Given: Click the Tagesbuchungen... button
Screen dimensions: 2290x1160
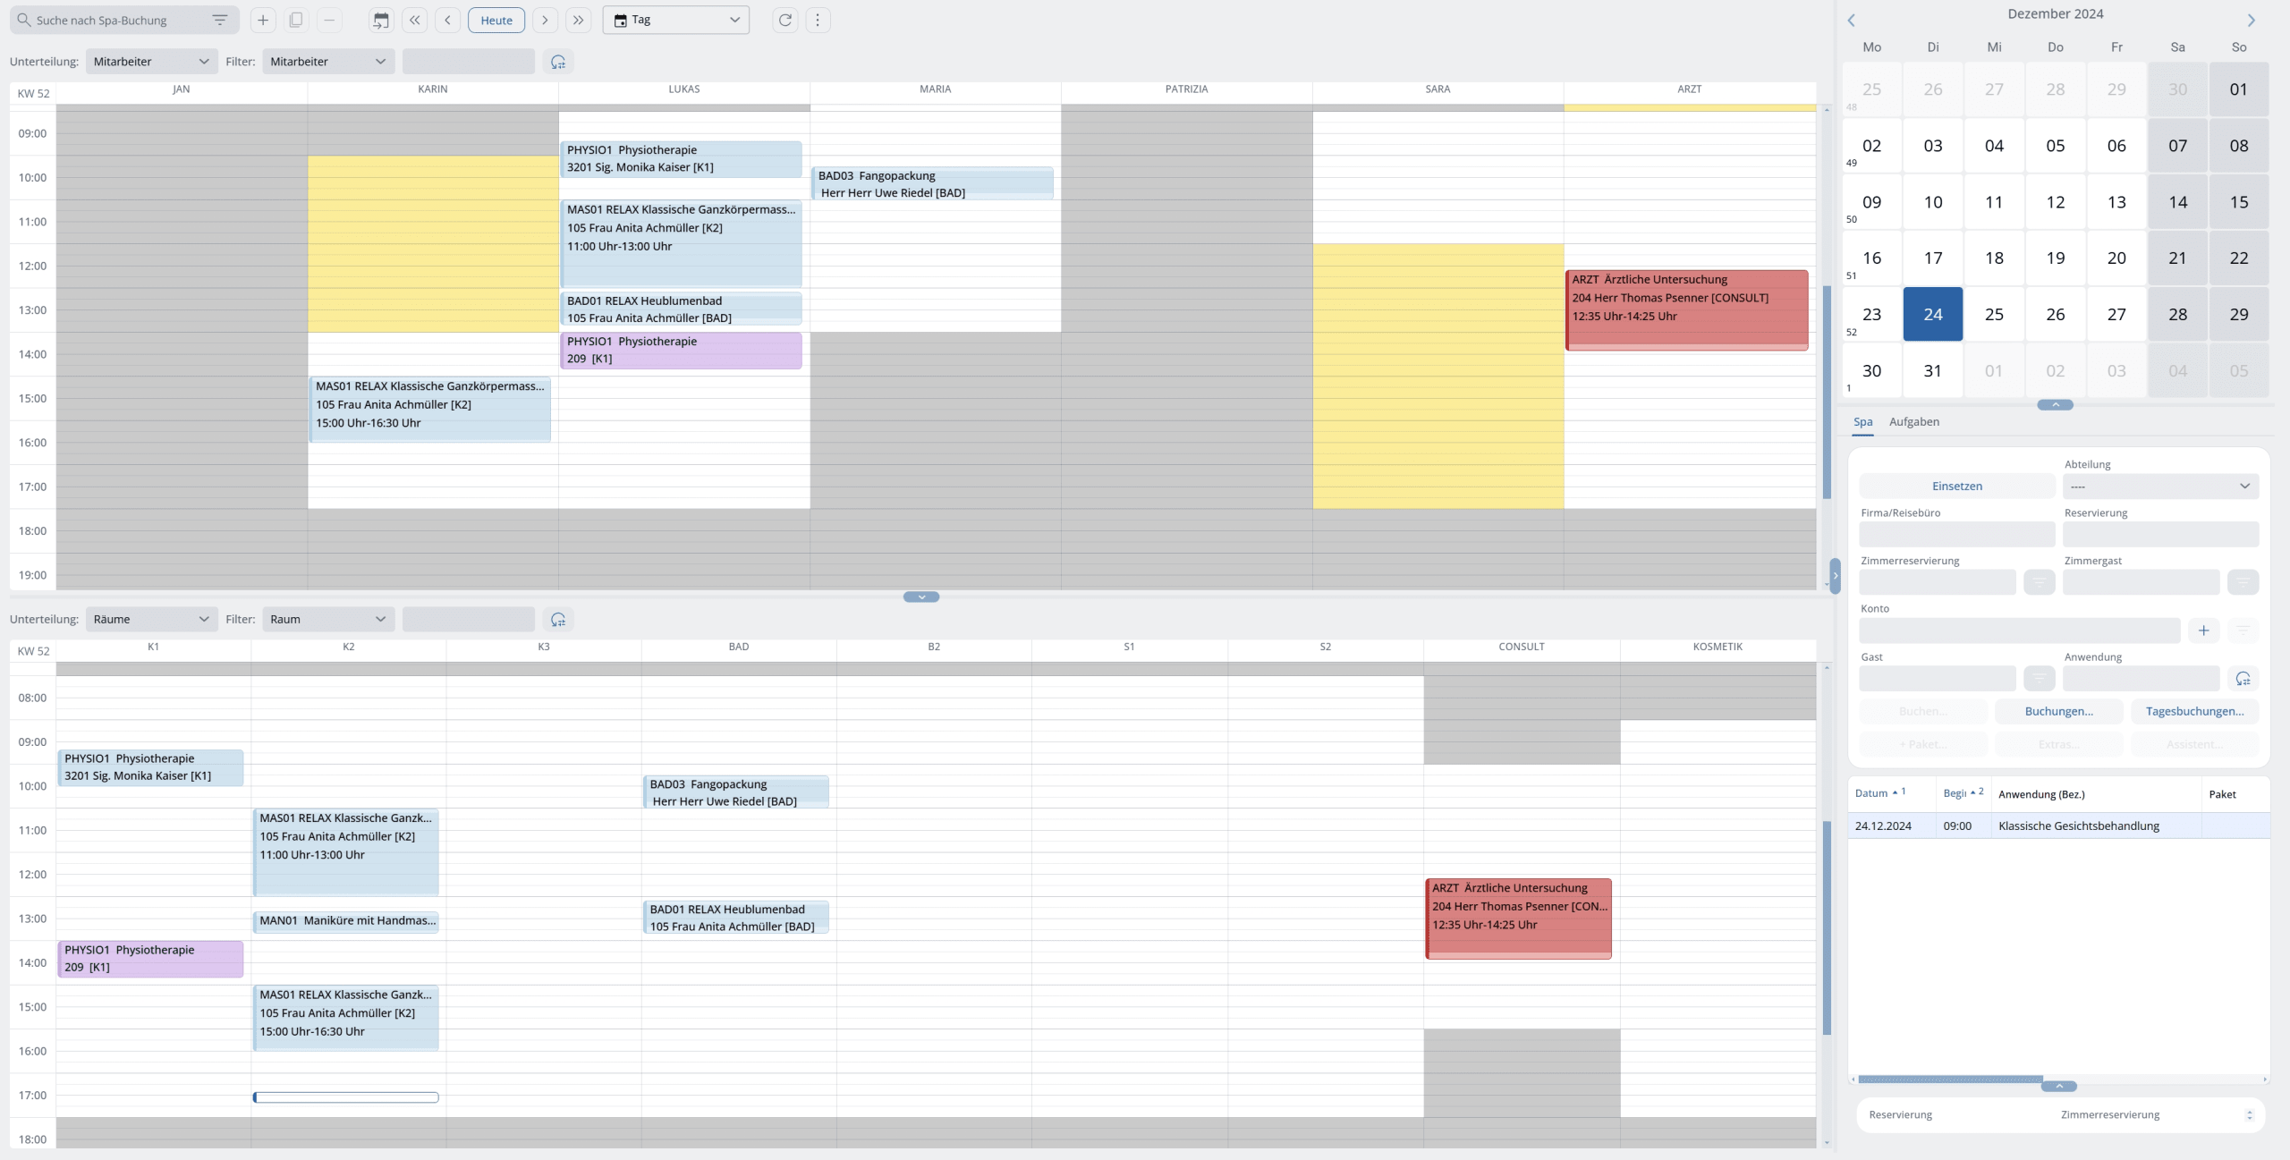Looking at the screenshot, I should [x=2193, y=712].
